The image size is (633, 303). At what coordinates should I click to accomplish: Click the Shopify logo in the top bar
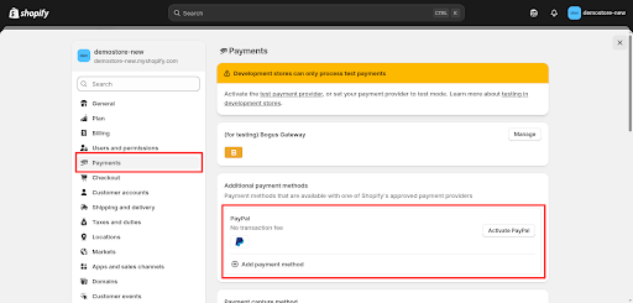click(x=29, y=13)
